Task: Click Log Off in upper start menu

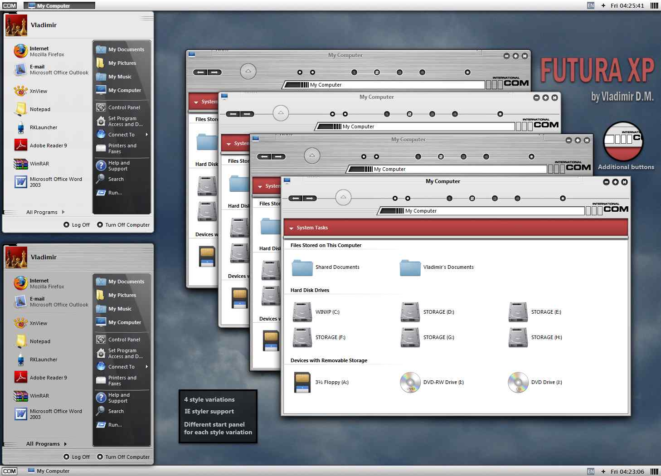Action: [77, 225]
